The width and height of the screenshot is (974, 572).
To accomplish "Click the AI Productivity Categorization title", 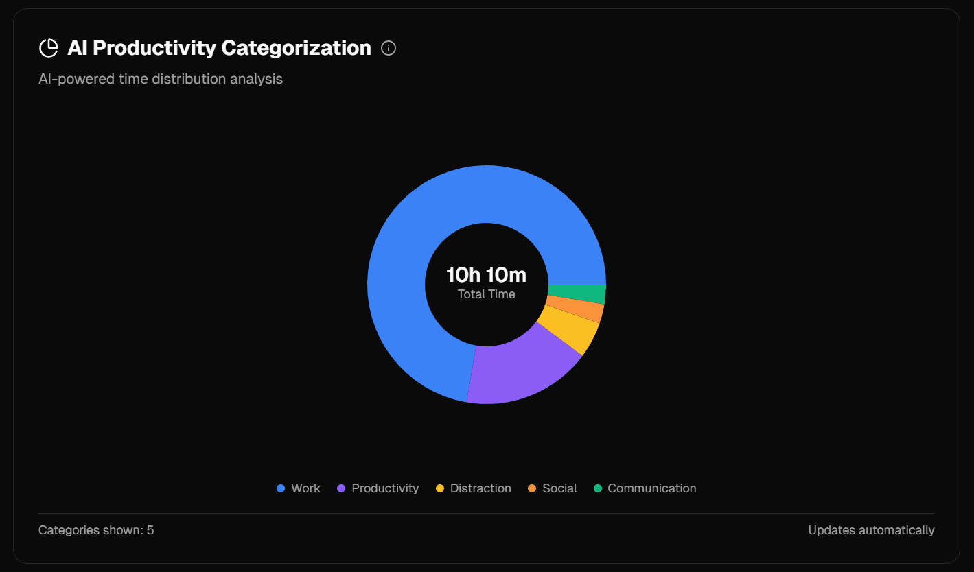I will coord(218,47).
